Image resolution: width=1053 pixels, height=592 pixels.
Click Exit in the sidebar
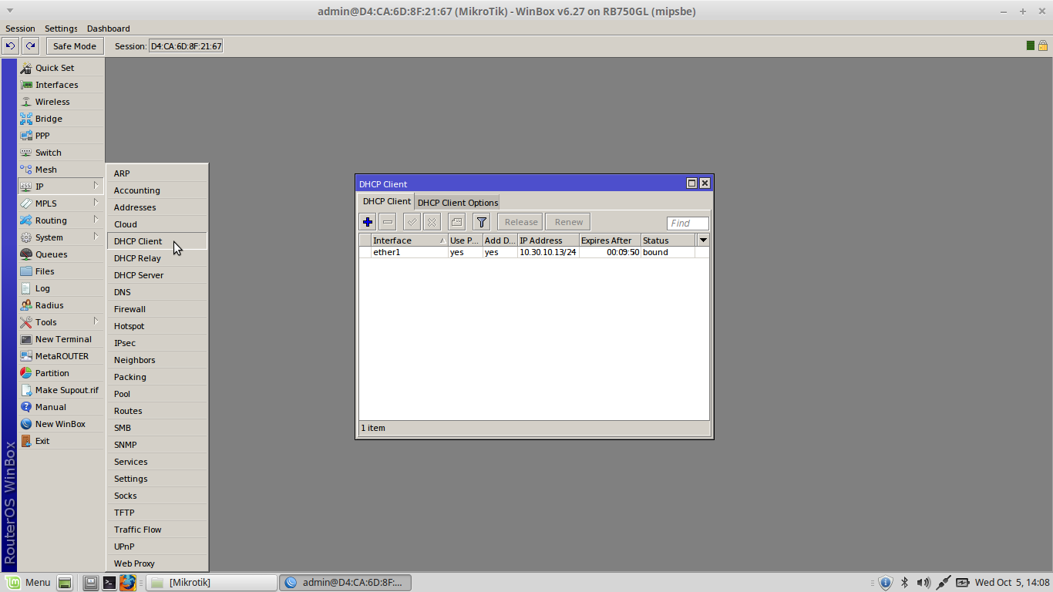[x=61, y=441]
